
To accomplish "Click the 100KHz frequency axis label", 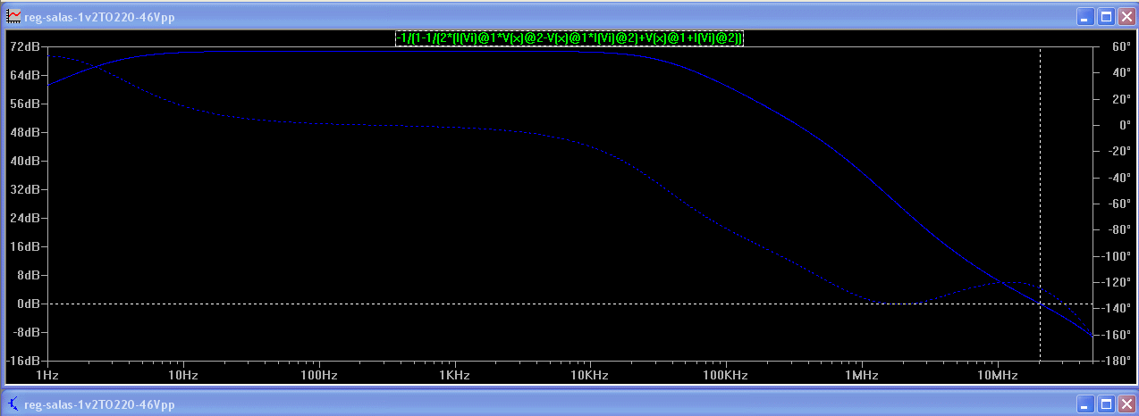I will tap(726, 375).
